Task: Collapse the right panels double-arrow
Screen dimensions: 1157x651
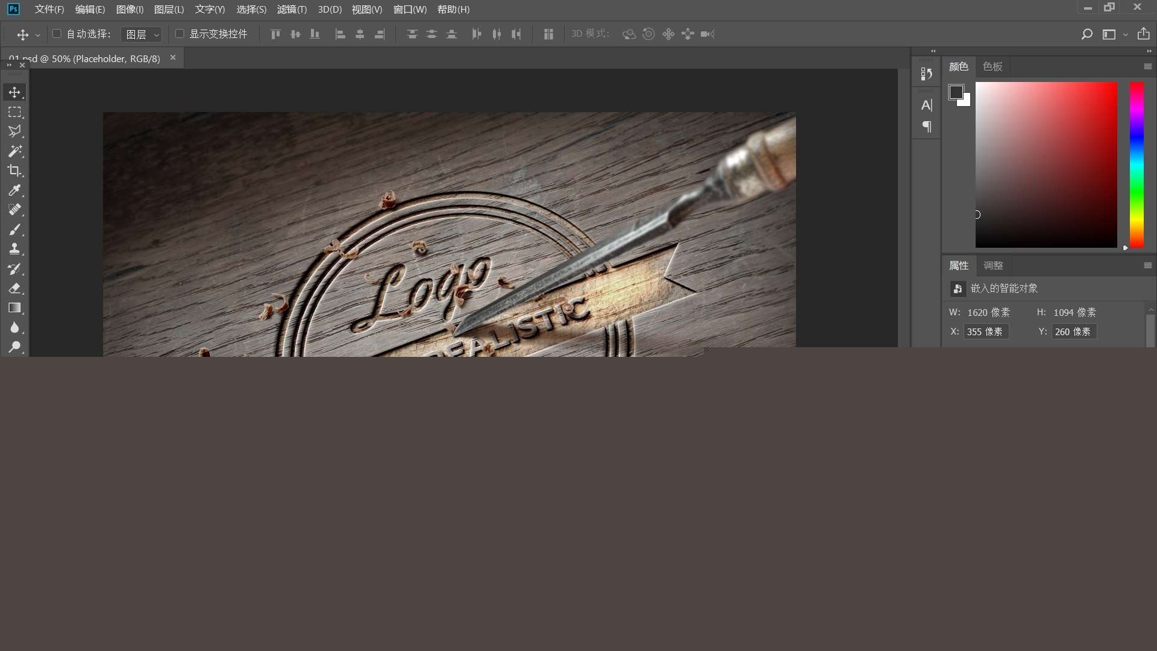Action: 1149,51
